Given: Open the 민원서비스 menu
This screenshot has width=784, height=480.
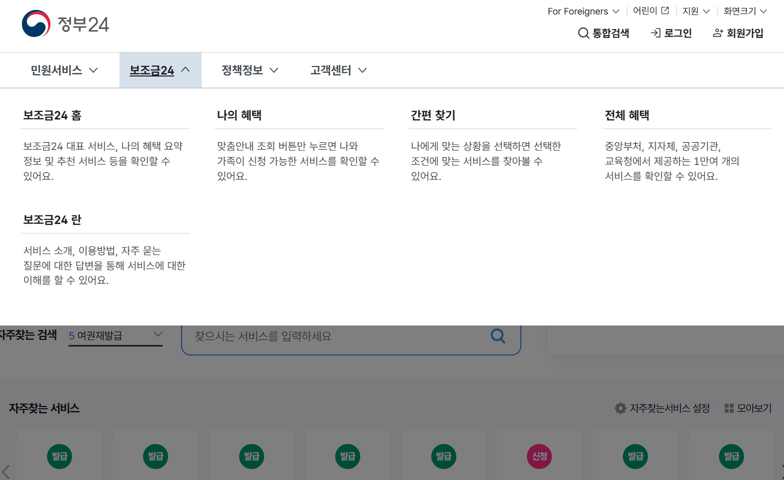Looking at the screenshot, I should 64,70.
